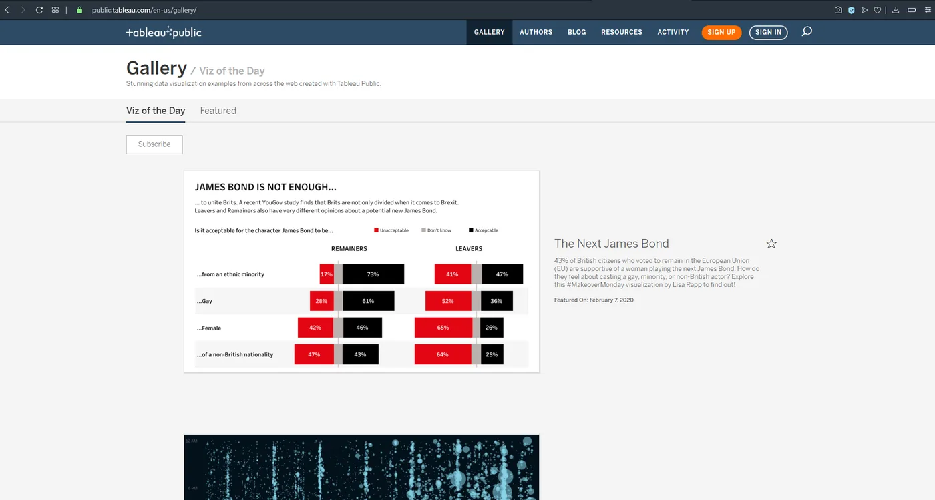Open the Blog menu item
Image resolution: width=935 pixels, height=500 pixels.
point(577,32)
